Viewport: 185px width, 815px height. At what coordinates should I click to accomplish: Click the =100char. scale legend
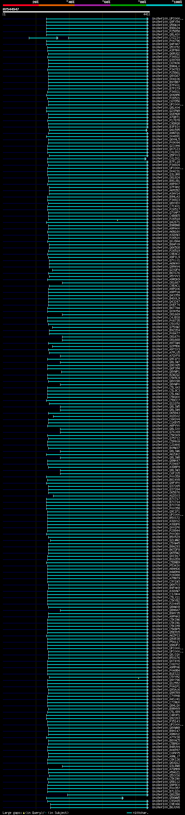[x=137, y=812]
